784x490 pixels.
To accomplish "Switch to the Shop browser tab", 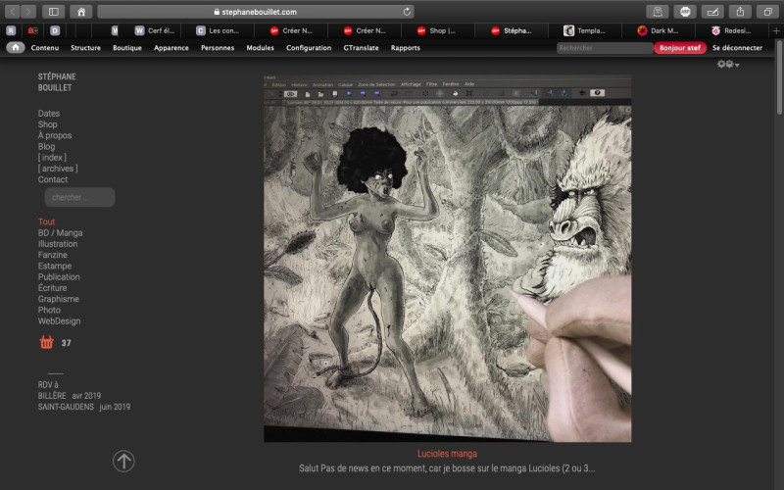I will click(437, 30).
